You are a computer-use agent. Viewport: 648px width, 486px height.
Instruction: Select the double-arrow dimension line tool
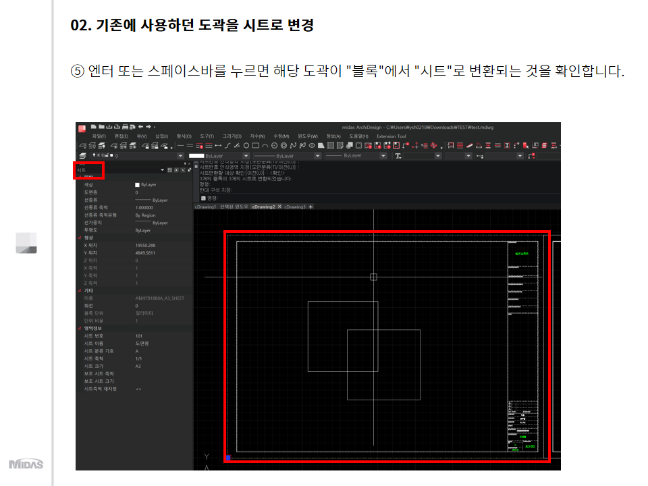[218, 146]
